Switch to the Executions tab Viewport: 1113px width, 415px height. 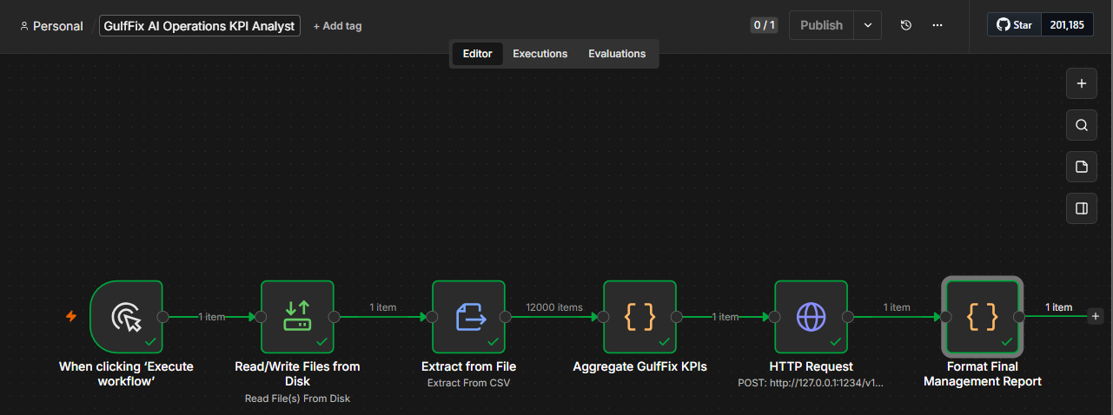tap(540, 54)
